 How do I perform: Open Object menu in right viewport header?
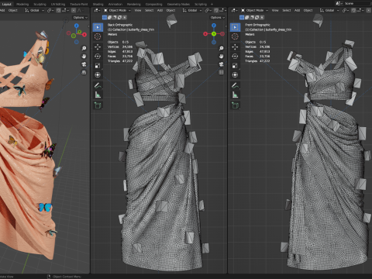tap(308, 10)
